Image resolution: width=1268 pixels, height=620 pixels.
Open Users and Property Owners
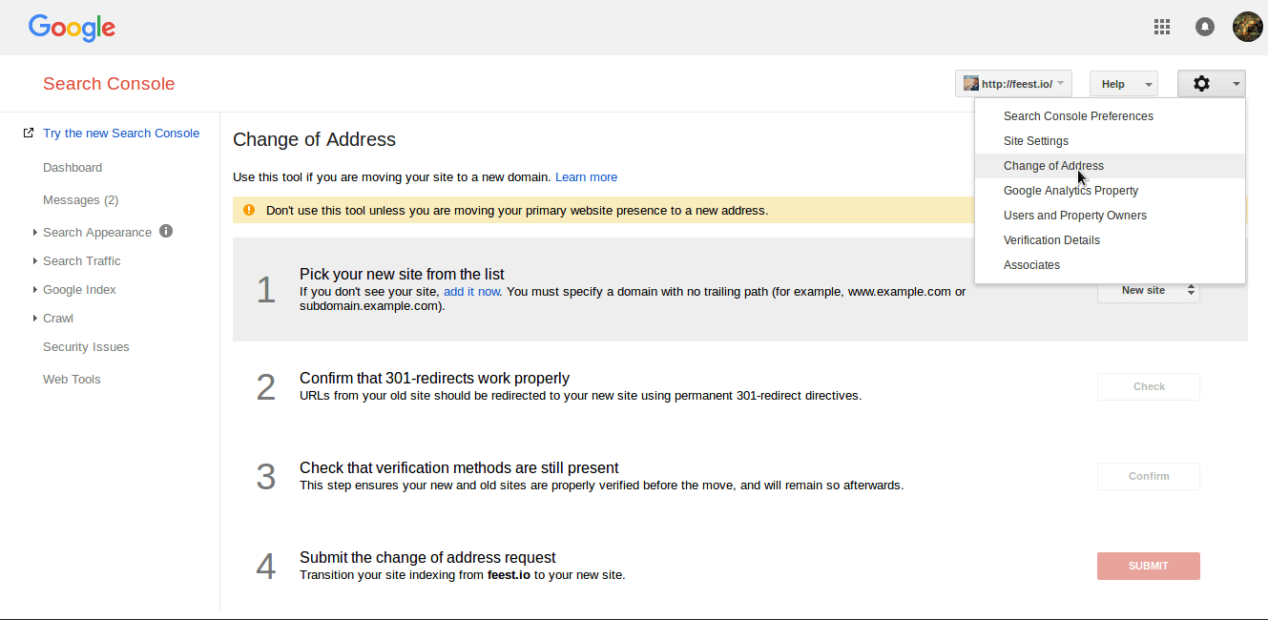click(1111, 216)
